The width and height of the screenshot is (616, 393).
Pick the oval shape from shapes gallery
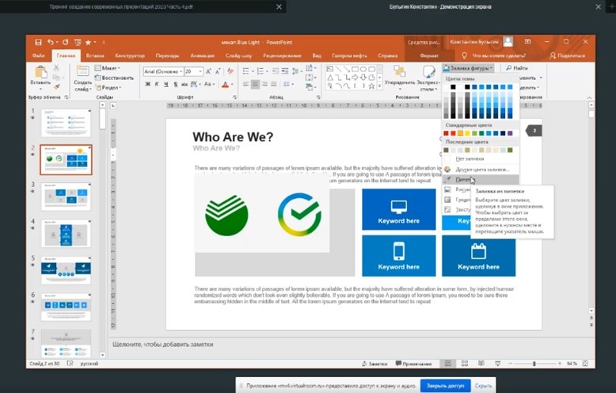coord(363,69)
